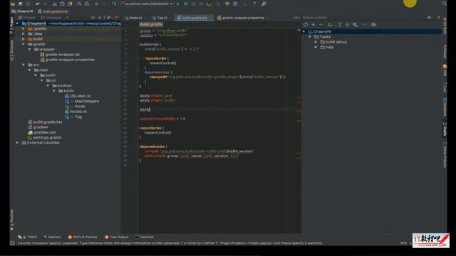This screenshot has width=456, height=256.
Task: Hide the Project tool window
Action: [116, 18]
